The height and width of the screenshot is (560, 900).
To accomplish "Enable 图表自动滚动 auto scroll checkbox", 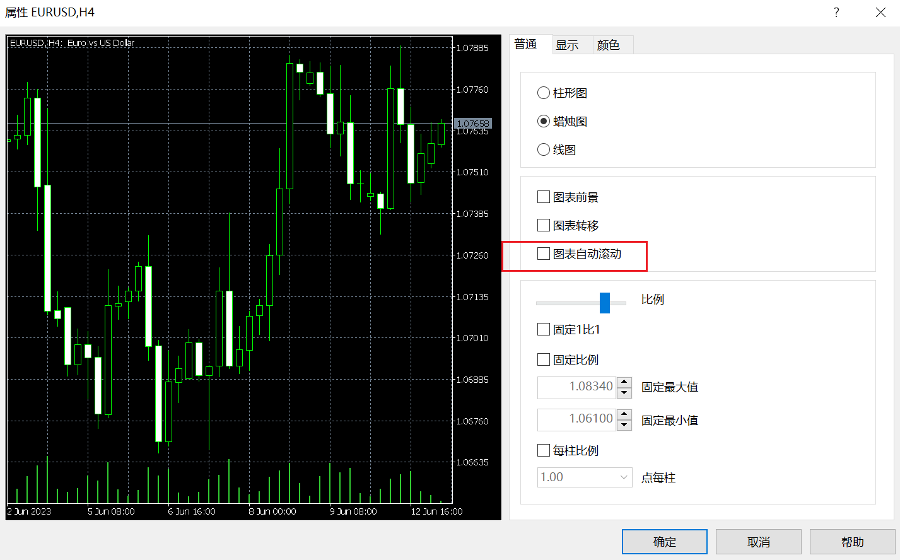I will click(x=544, y=254).
